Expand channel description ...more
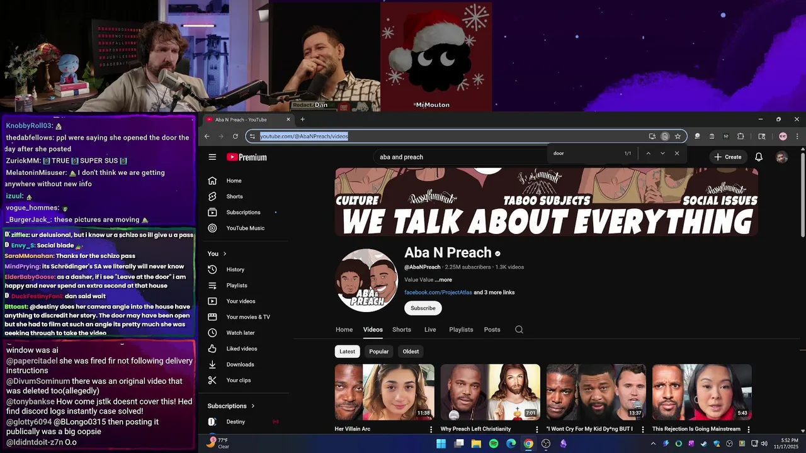This screenshot has height=453, width=806. click(443, 280)
